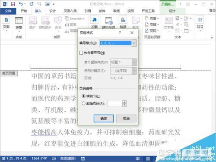Screen dimensions: 216x162
Task: Switch to the 视图 (View) tab
Action: [130, 11]
